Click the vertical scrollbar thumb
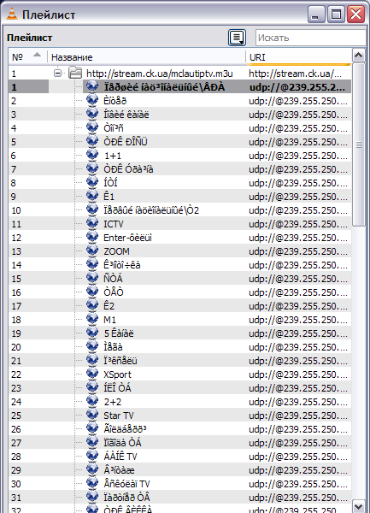 (359, 144)
